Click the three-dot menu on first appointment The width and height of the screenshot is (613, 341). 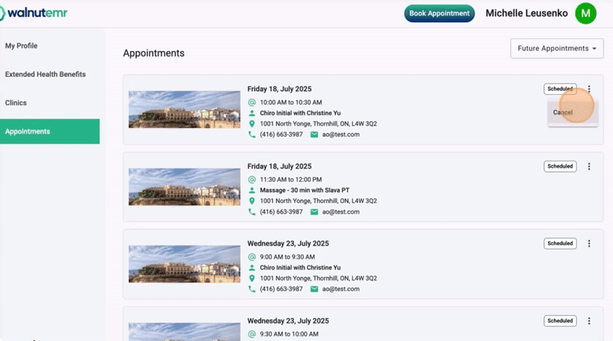tap(588, 89)
